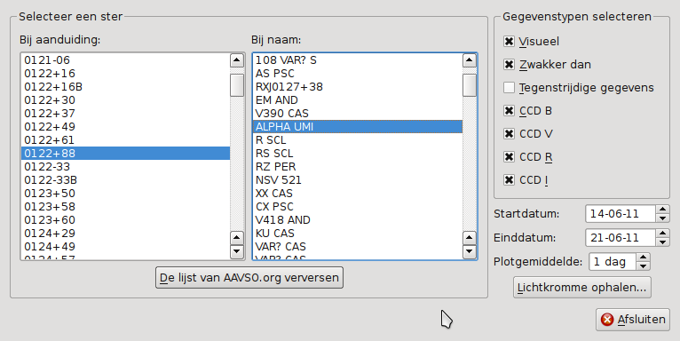Screen dimensions: 680x341
Task: Select star R SCL
Action: tap(358, 139)
